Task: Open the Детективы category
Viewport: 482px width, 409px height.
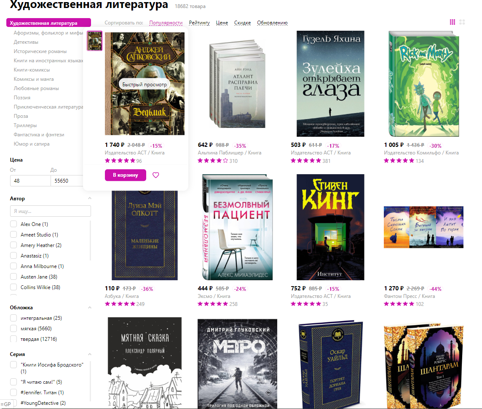Action: (x=26, y=42)
